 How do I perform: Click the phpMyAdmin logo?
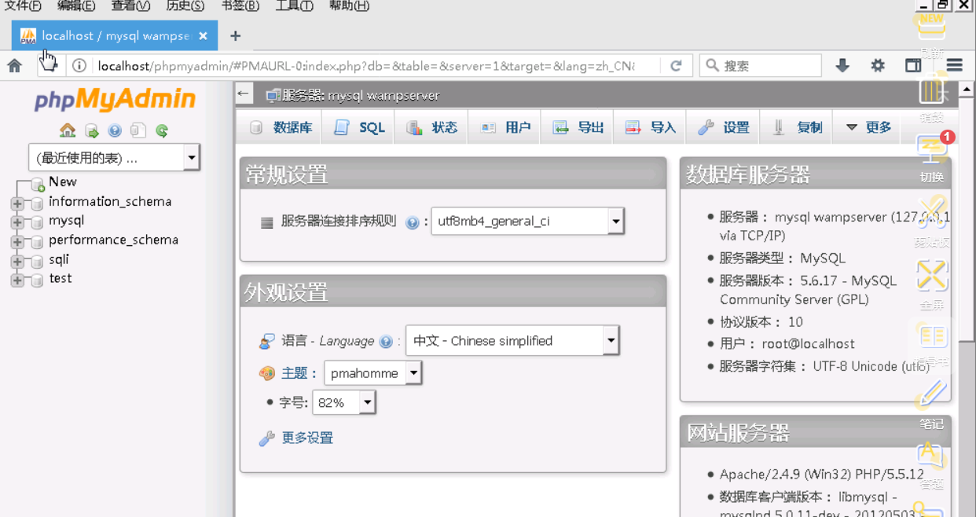[115, 100]
